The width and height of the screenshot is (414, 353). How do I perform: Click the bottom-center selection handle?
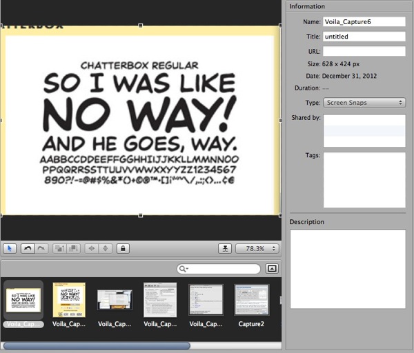click(141, 216)
